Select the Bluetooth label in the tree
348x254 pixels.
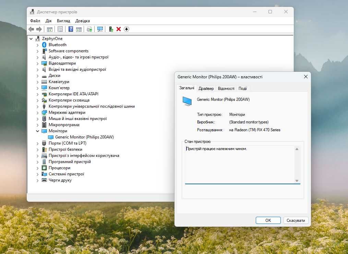point(58,45)
